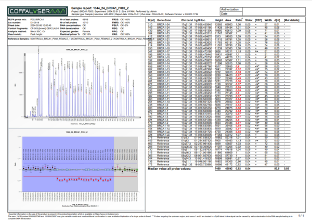
Task: Click the red ratio '0,49' value
Action: [x=238, y=78]
